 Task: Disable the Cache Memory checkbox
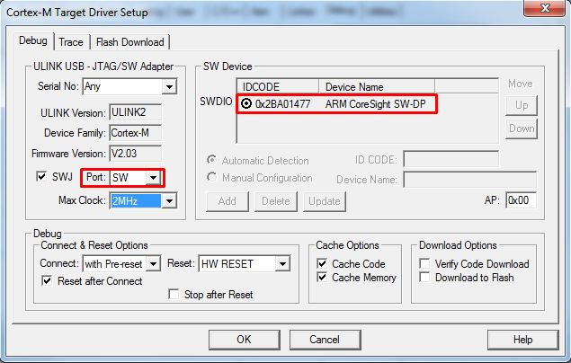322,278
